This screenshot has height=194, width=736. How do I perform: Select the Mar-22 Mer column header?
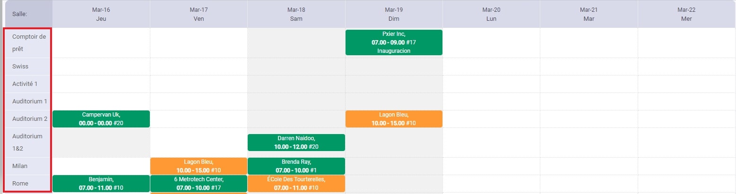pyautogui.click(x=686, y=14)
